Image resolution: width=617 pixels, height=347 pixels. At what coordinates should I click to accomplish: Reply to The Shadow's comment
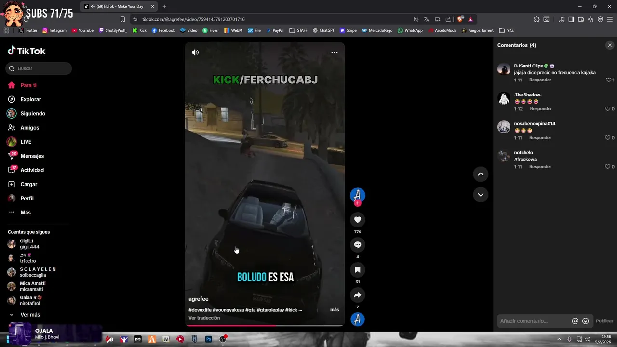(x=541, y=109)
